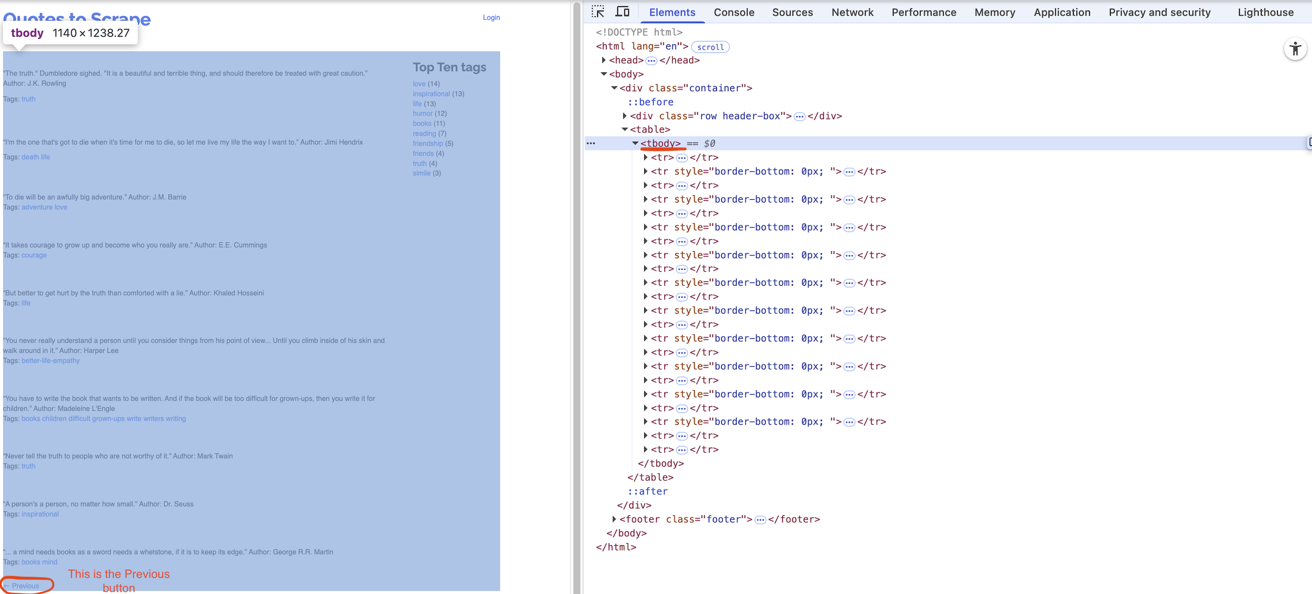Viewport: 1312px width, 594px height.
Task: Collapse the container div node
Action: coord(614,88)
